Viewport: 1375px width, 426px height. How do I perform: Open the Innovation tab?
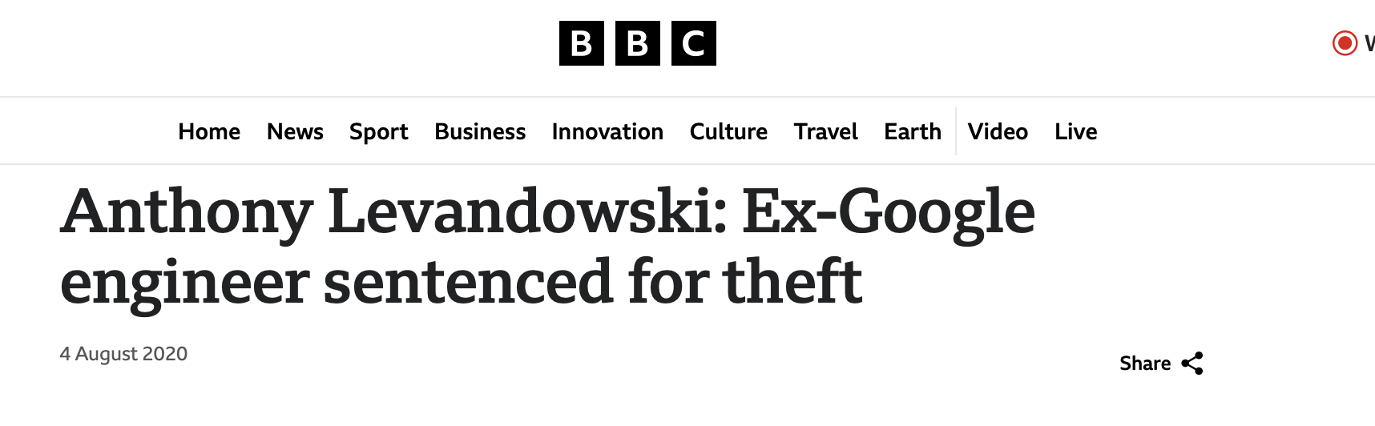tap(607, 131)
